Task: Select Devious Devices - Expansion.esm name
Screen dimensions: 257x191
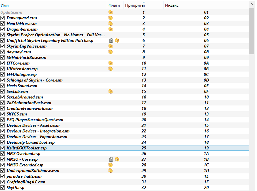Action: [x=37, y=137]
